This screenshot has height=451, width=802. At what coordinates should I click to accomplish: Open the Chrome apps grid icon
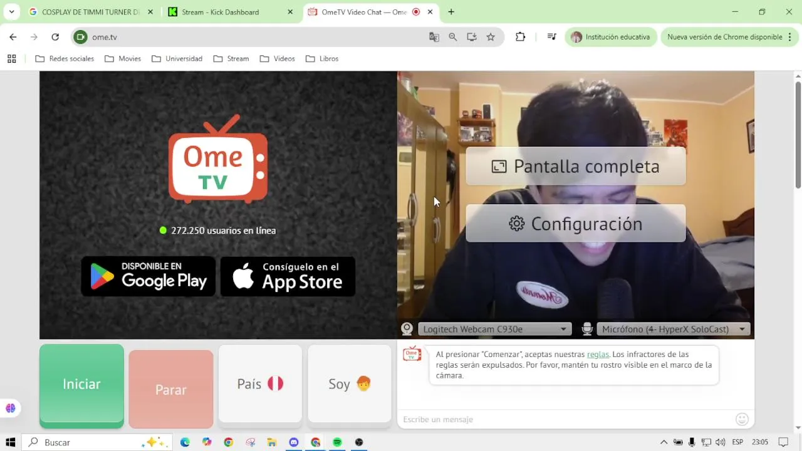click(11, 59)
